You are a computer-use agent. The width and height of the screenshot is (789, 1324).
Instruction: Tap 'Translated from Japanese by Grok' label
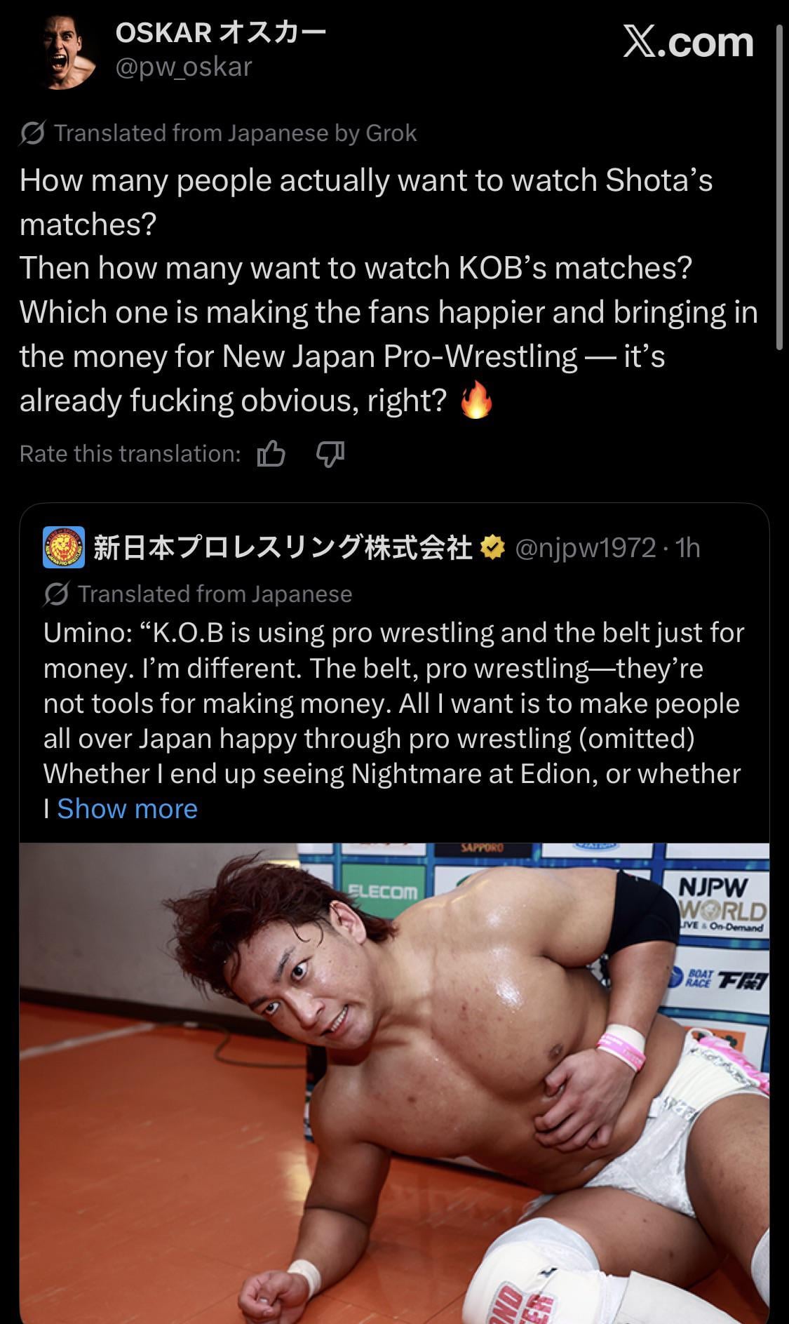(235, 133)
